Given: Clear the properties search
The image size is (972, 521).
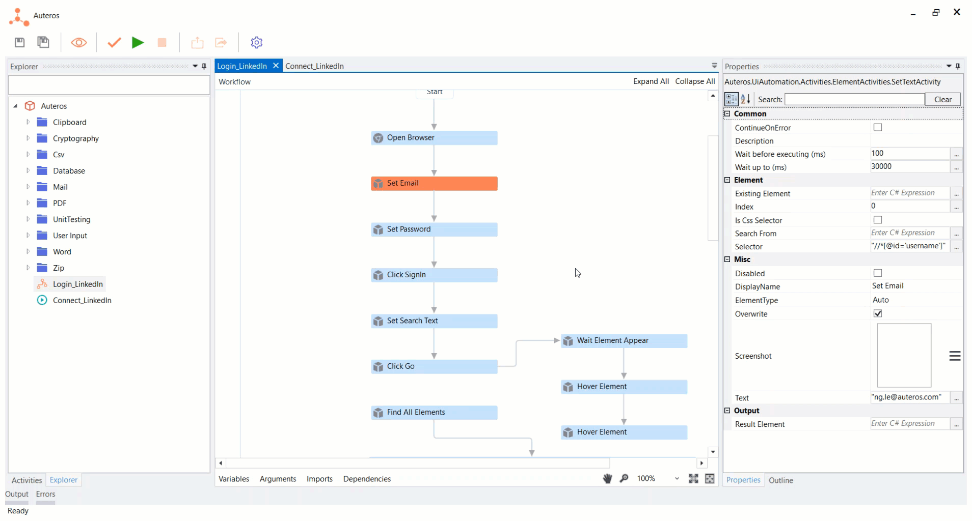Looking at the screenshot, I should coord(942,99).
